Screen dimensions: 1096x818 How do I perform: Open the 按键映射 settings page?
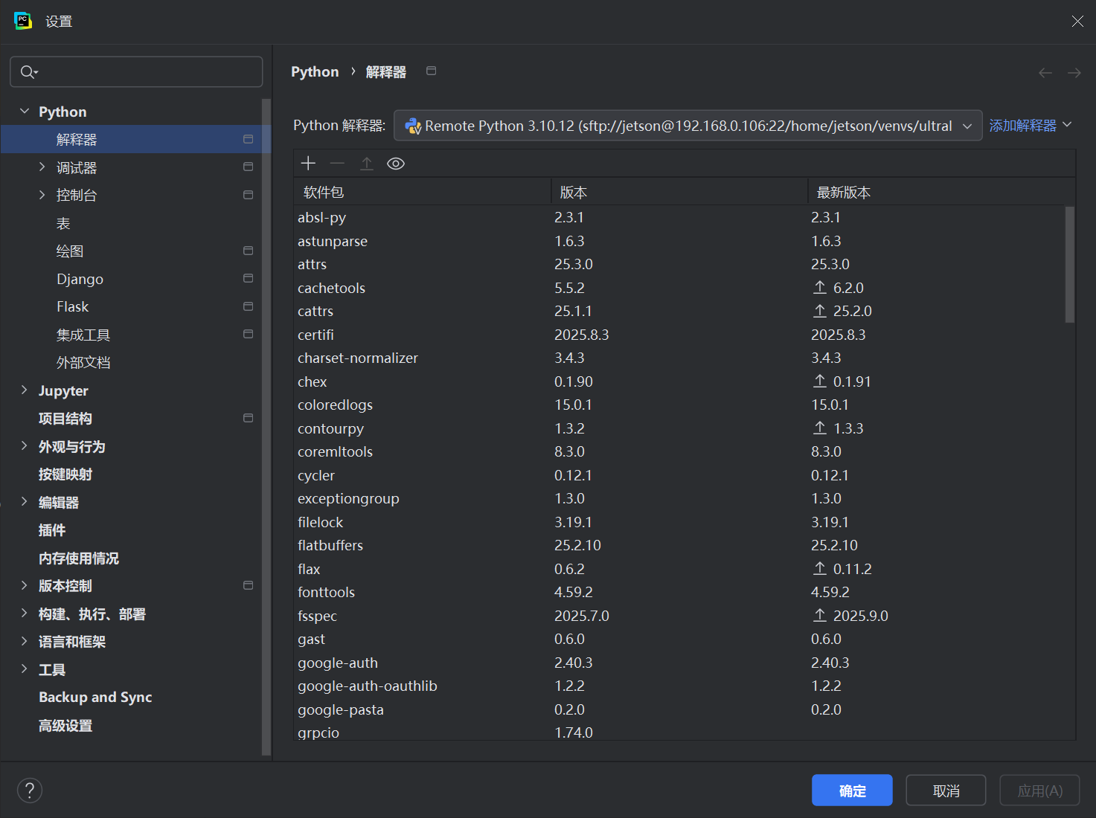click(x=65, y=474)
